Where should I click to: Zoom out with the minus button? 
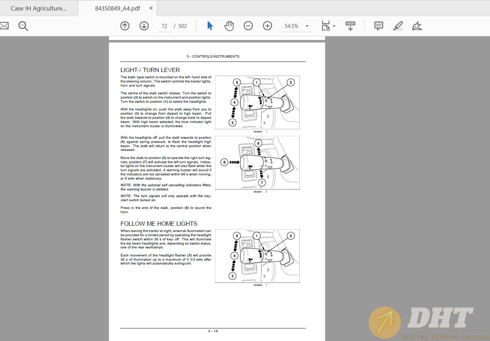pos(248,26)
